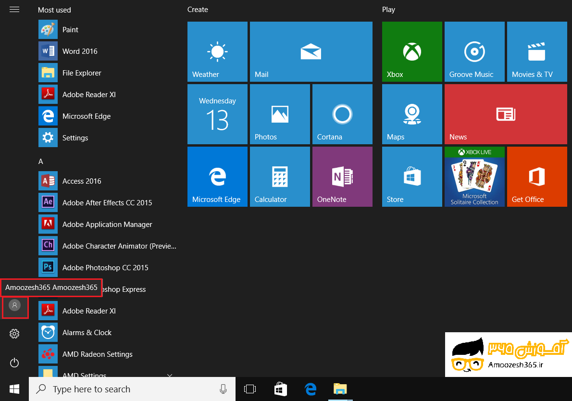This screenshot has width=572, height=401.
Task: Click the microphone icon in search box
Action: point(223,389)
